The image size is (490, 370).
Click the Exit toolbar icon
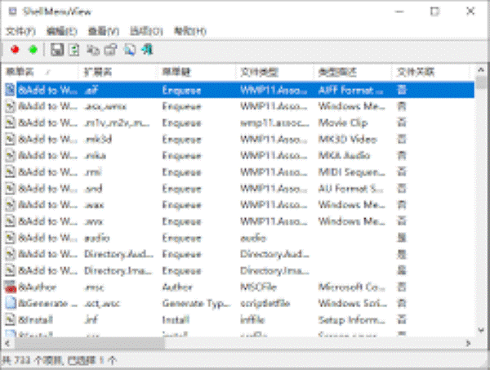(x=147, y=50)
